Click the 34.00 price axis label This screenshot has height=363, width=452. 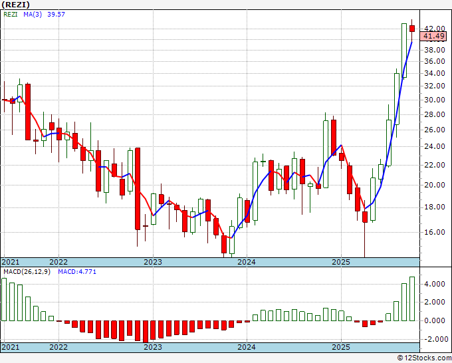pos(435,73)
